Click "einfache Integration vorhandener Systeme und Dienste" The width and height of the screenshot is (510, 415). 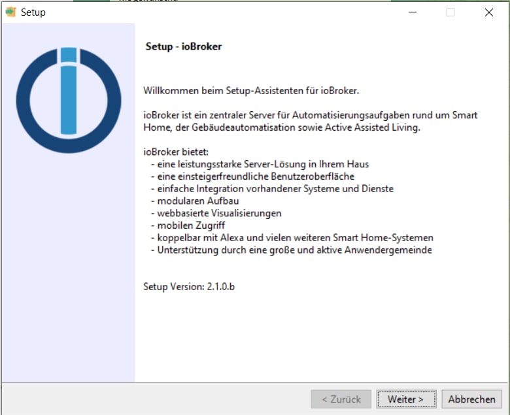[275, 189]
